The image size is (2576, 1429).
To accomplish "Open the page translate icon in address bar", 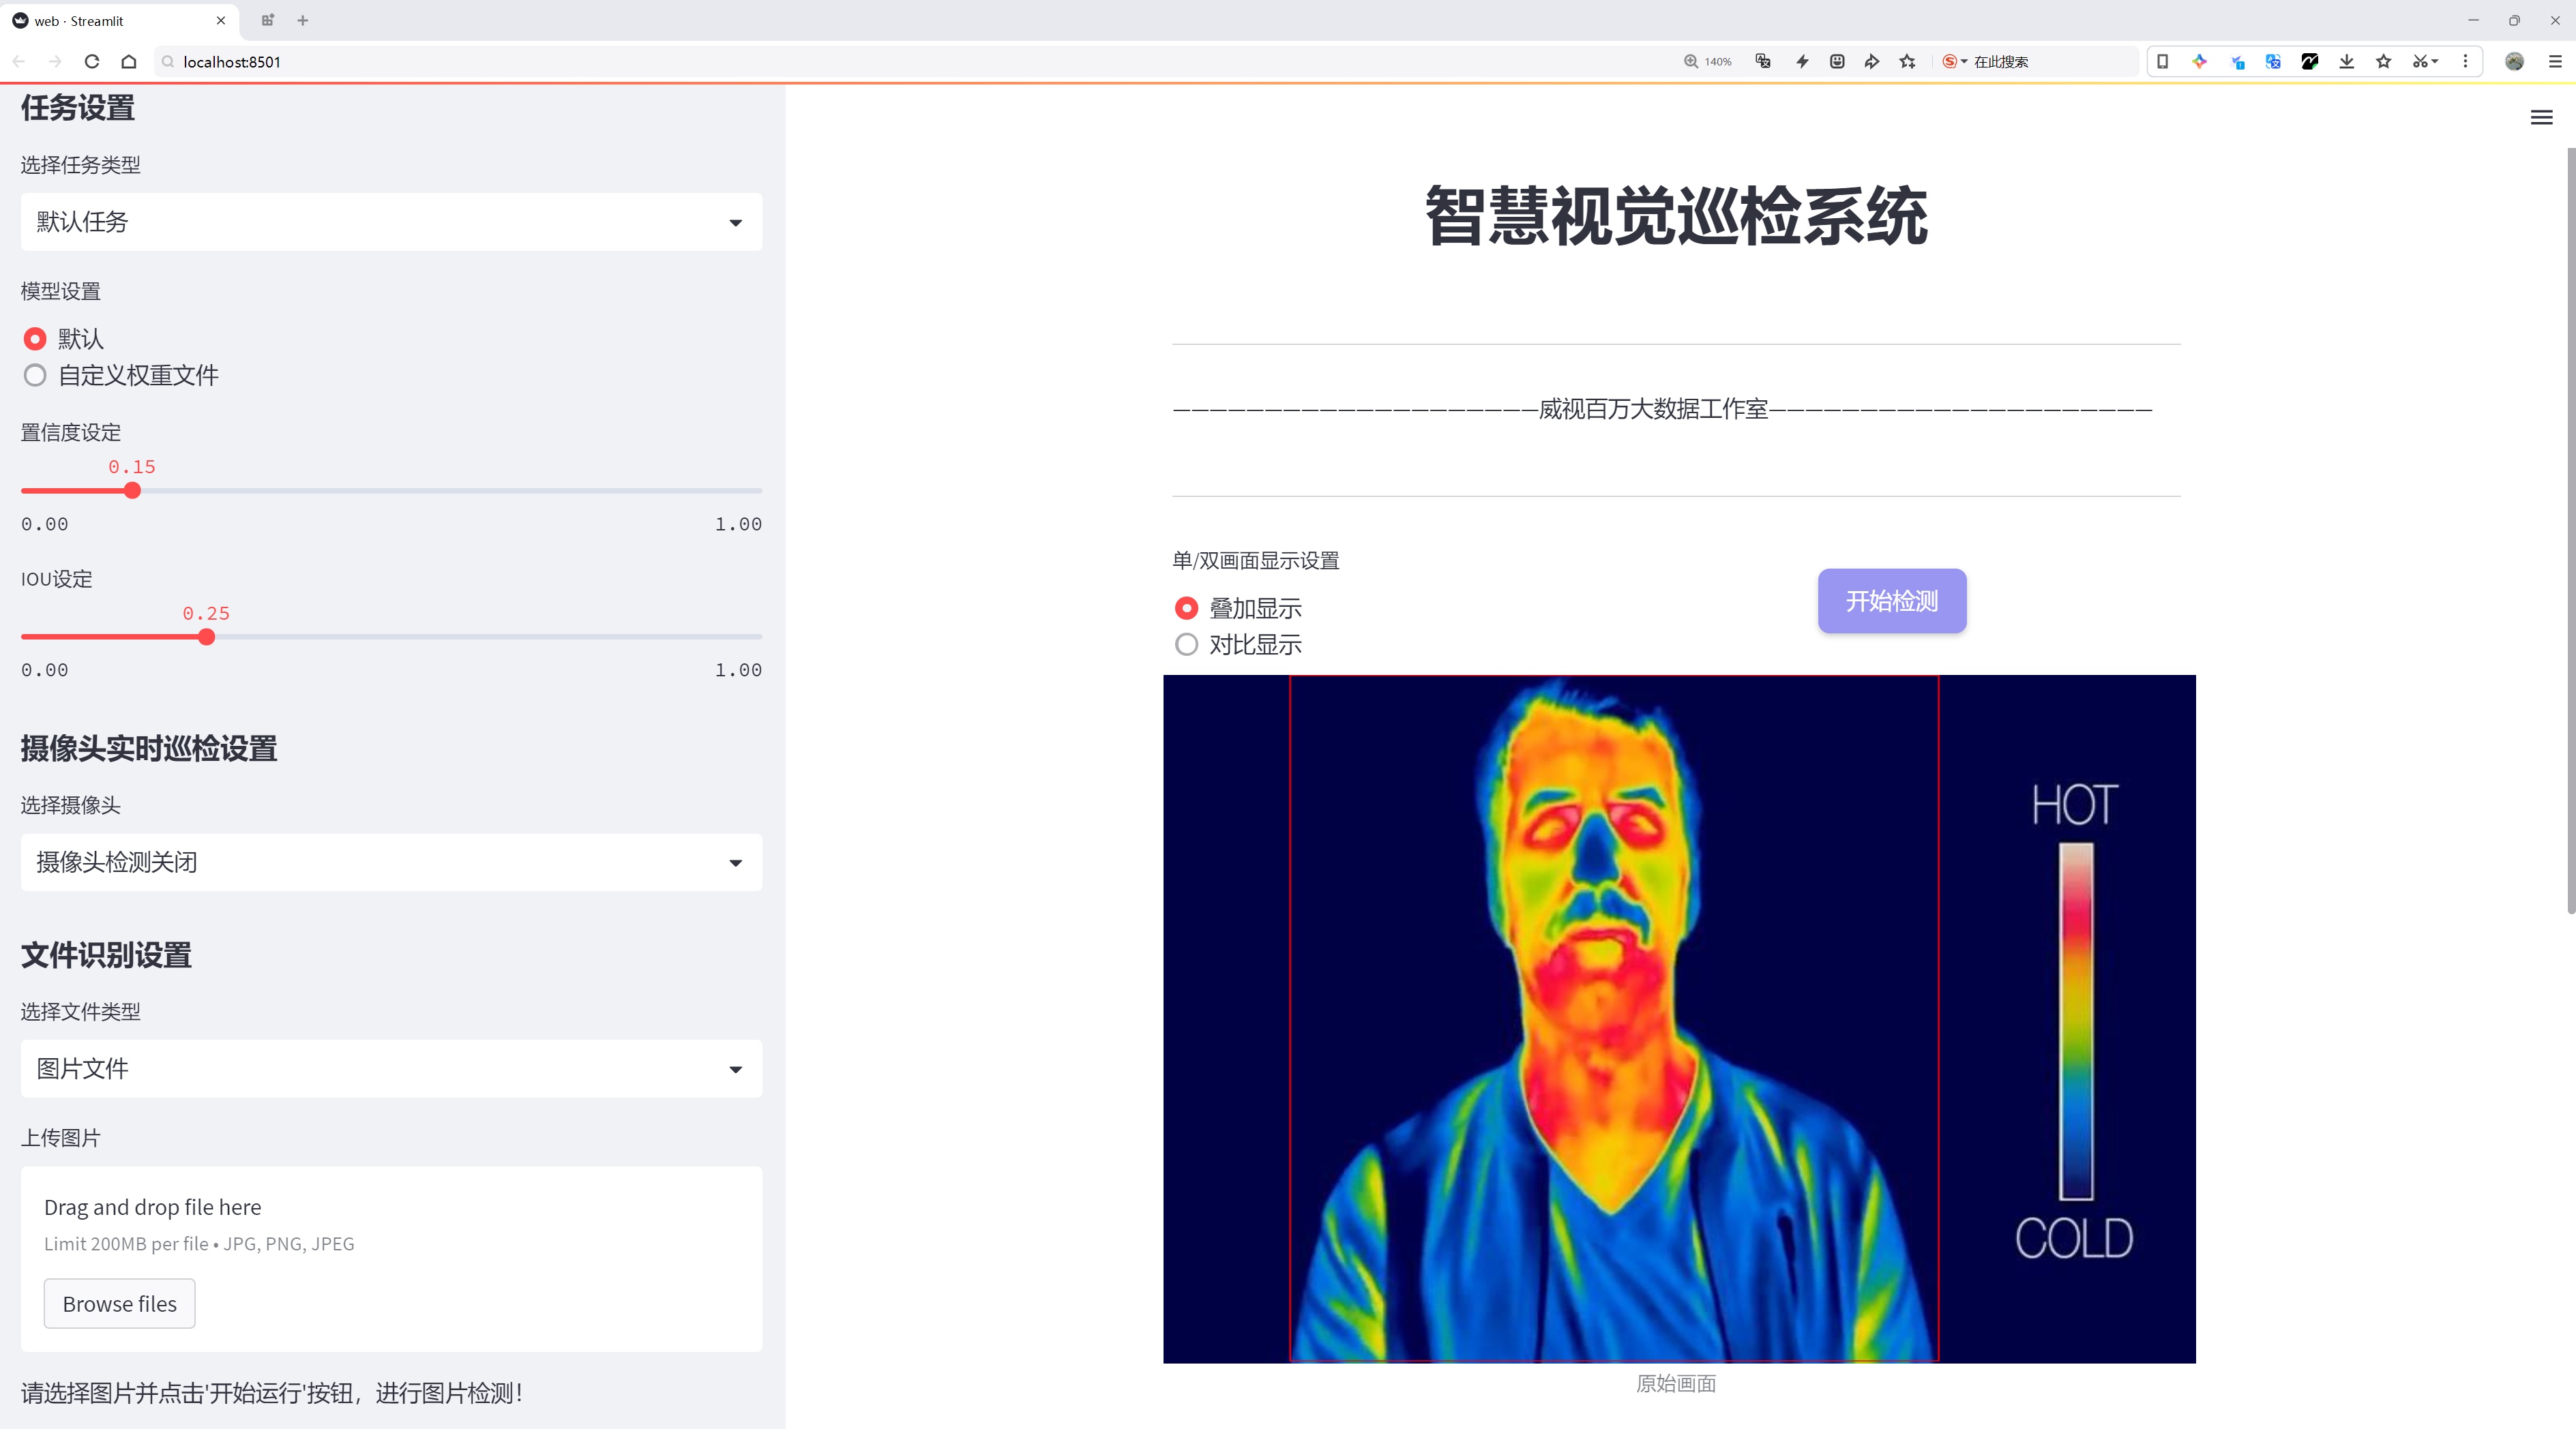I will pos(1763,61).
